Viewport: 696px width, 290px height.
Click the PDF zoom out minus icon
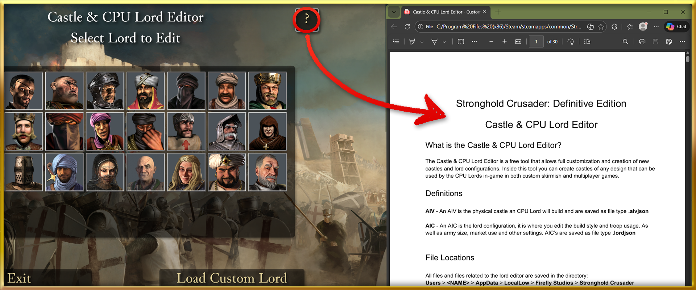point(491,42)
